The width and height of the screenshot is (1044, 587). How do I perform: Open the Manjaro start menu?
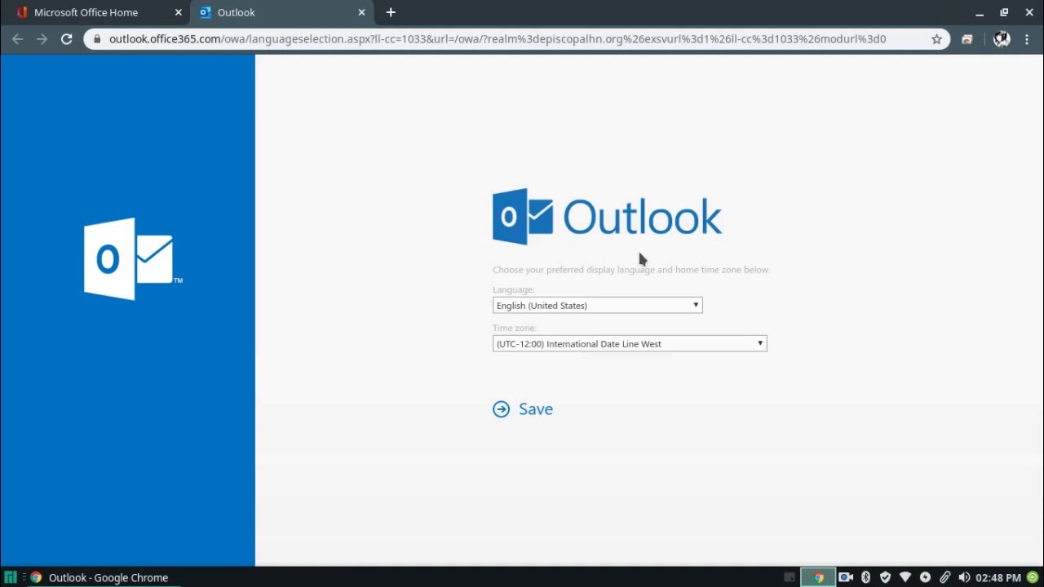[10, 577]
